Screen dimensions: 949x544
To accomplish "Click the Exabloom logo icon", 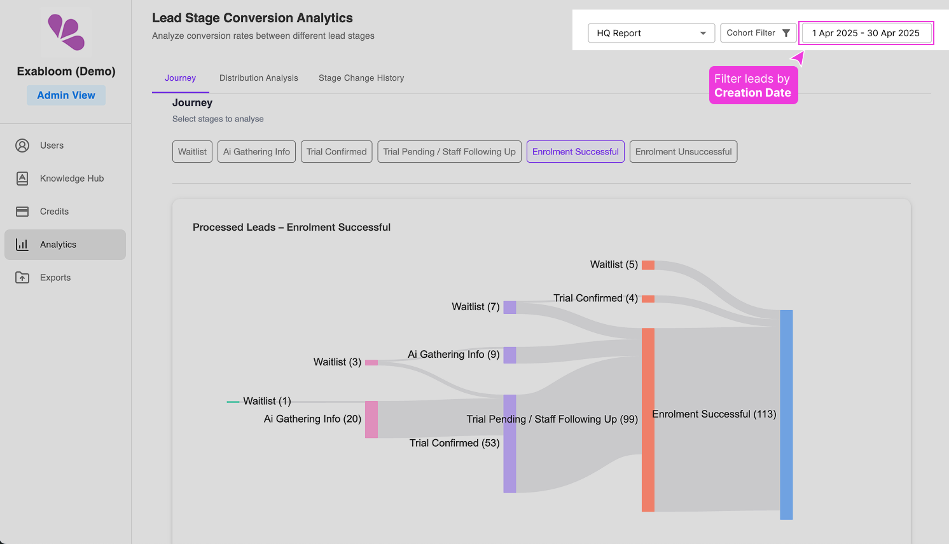I will (x=66, y=32).
